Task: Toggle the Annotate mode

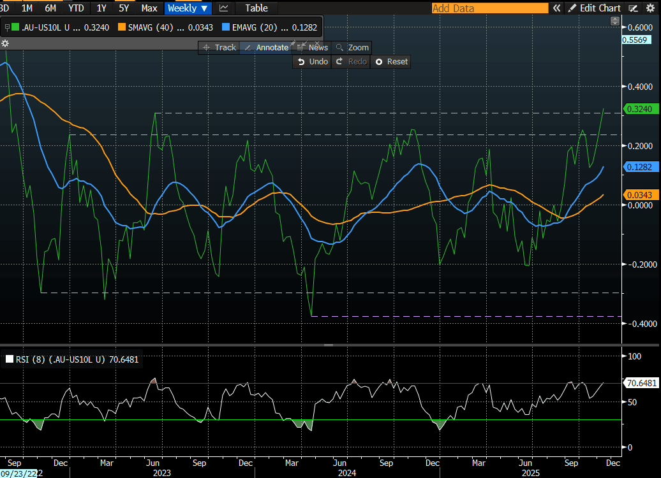Action: tap(266, 48)
